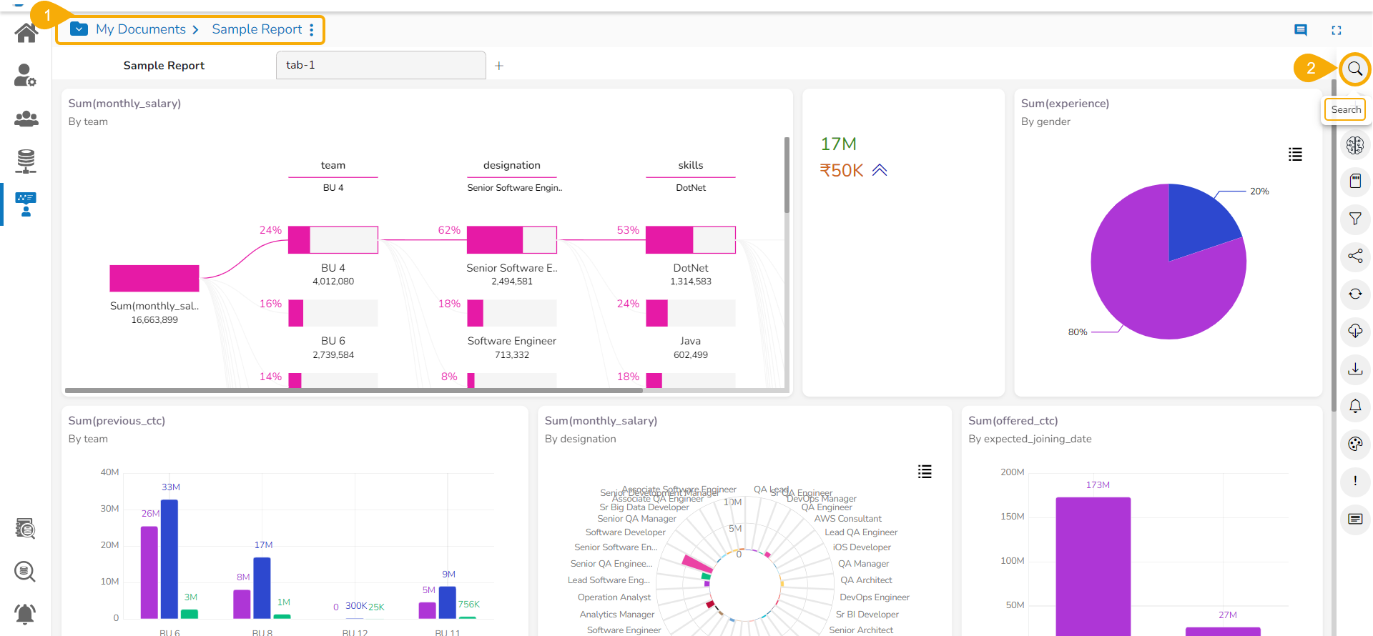Add a new tab with plus button
The height and width of the screenshot is (636, 1373).
pos(499,66)
